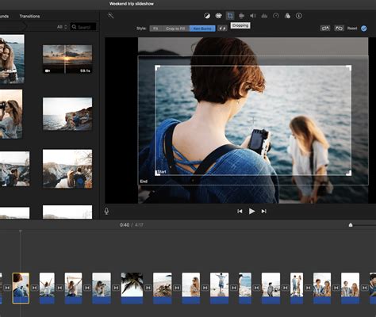Select the End frame label in viewer
376x317 pixels.
144,181
